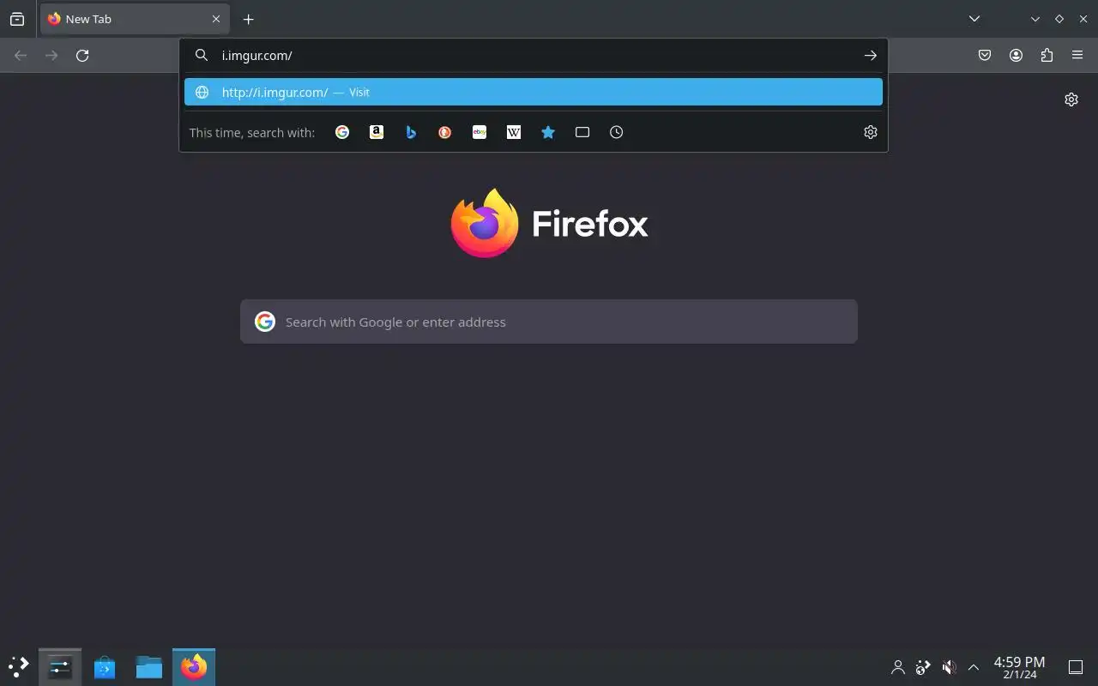Personalize new tab with gear icon
Image resolution: width=1098 pixels, height=686 pixels.
(x=1071, y=99)
